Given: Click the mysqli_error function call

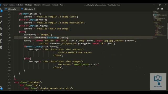Looking at the screenshot, I should tap(82, 64).
